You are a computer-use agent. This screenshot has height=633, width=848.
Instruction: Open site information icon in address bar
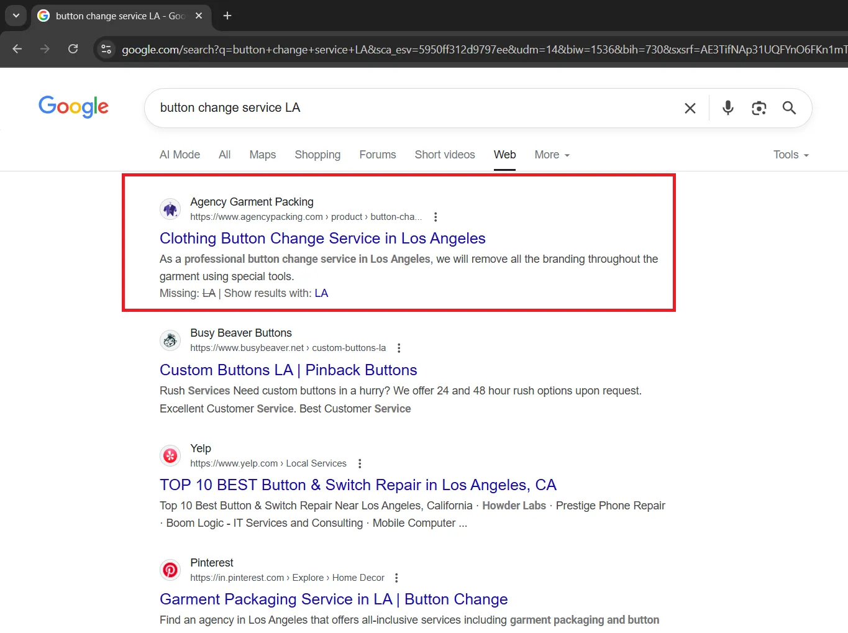click(106, 49)
